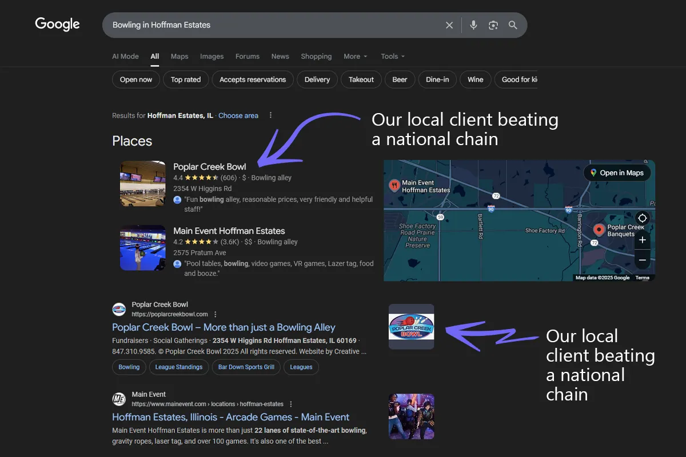
Task: Zoom out on the map
Action: pyautogui.click(x=642, y=260)
